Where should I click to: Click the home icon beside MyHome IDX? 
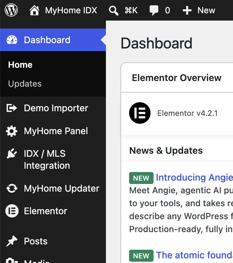(x=34, y=10)
